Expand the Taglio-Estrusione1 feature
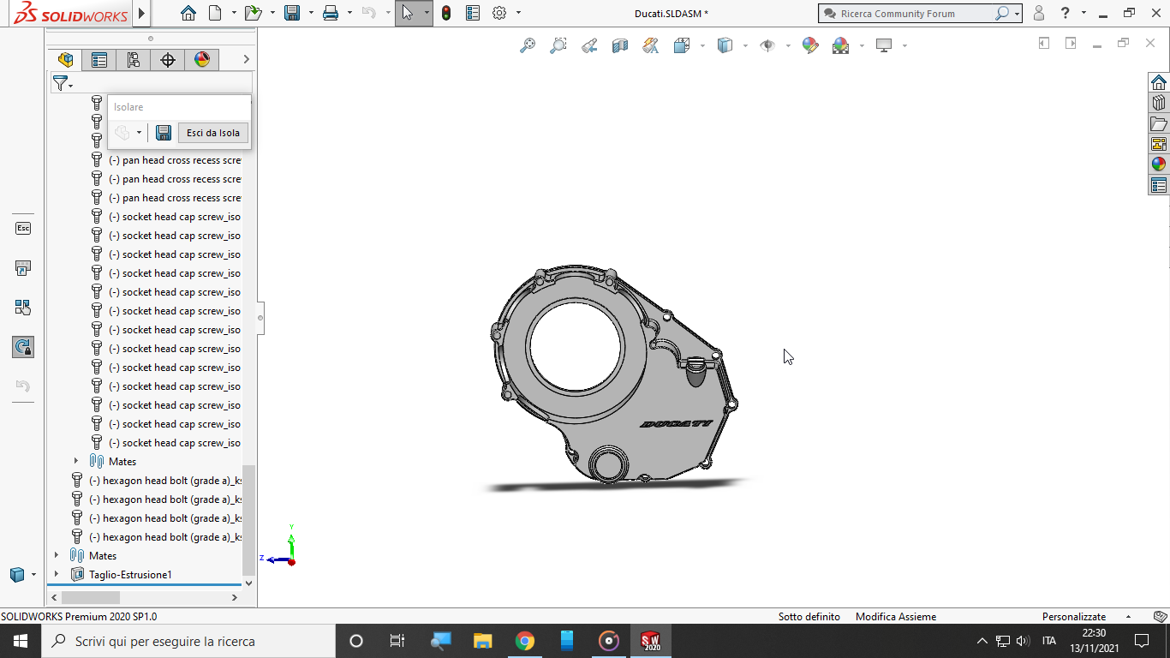 57,575
